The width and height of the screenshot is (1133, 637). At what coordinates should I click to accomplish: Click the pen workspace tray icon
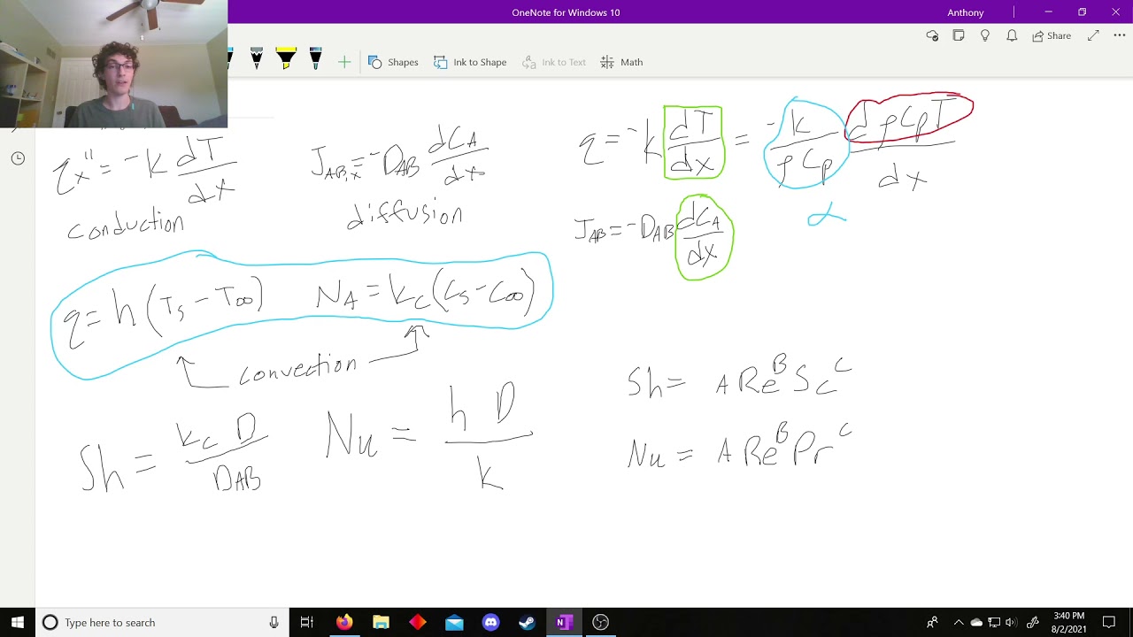[x=1032, y=622]
